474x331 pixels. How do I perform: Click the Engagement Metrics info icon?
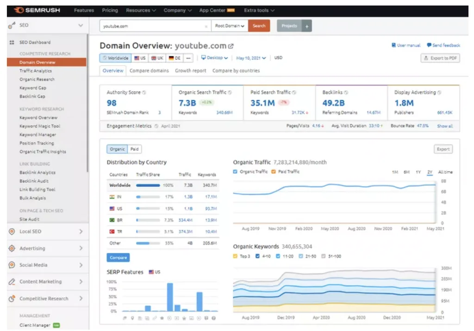(156, 126)
